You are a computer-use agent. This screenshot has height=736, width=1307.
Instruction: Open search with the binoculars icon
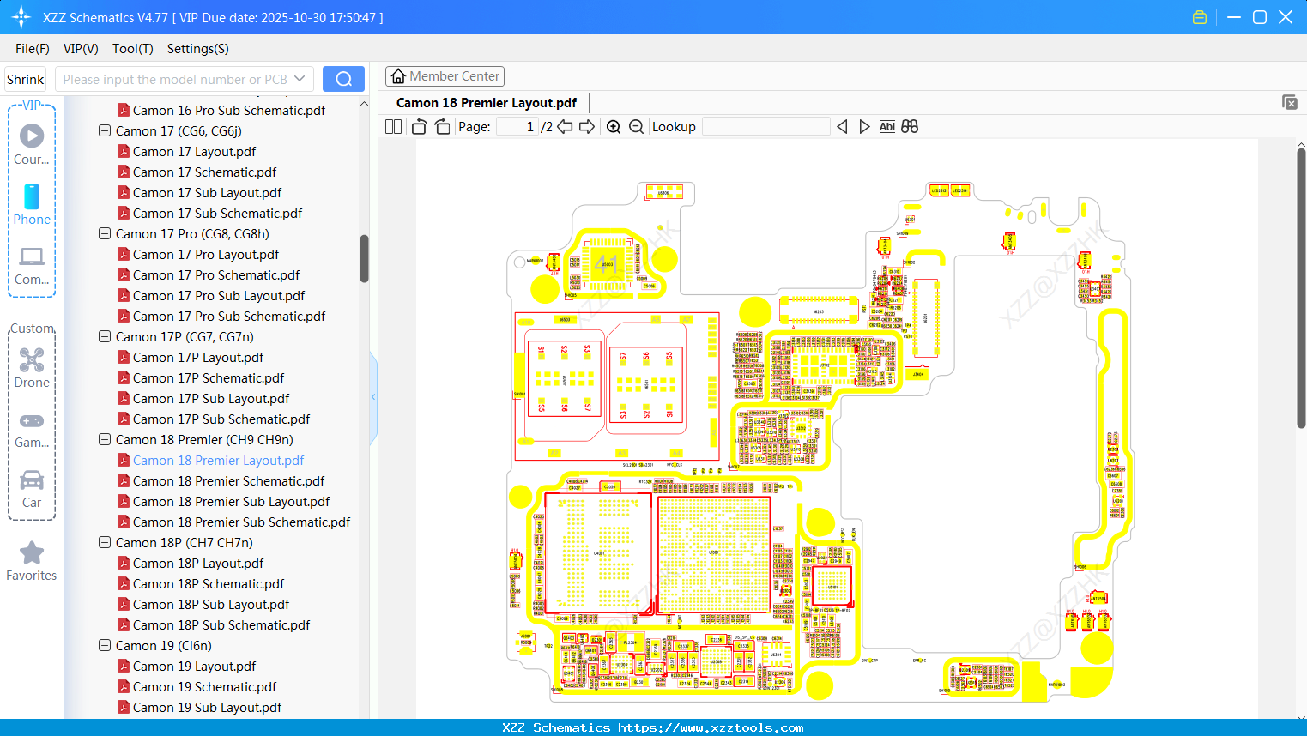tap(910, 126)
